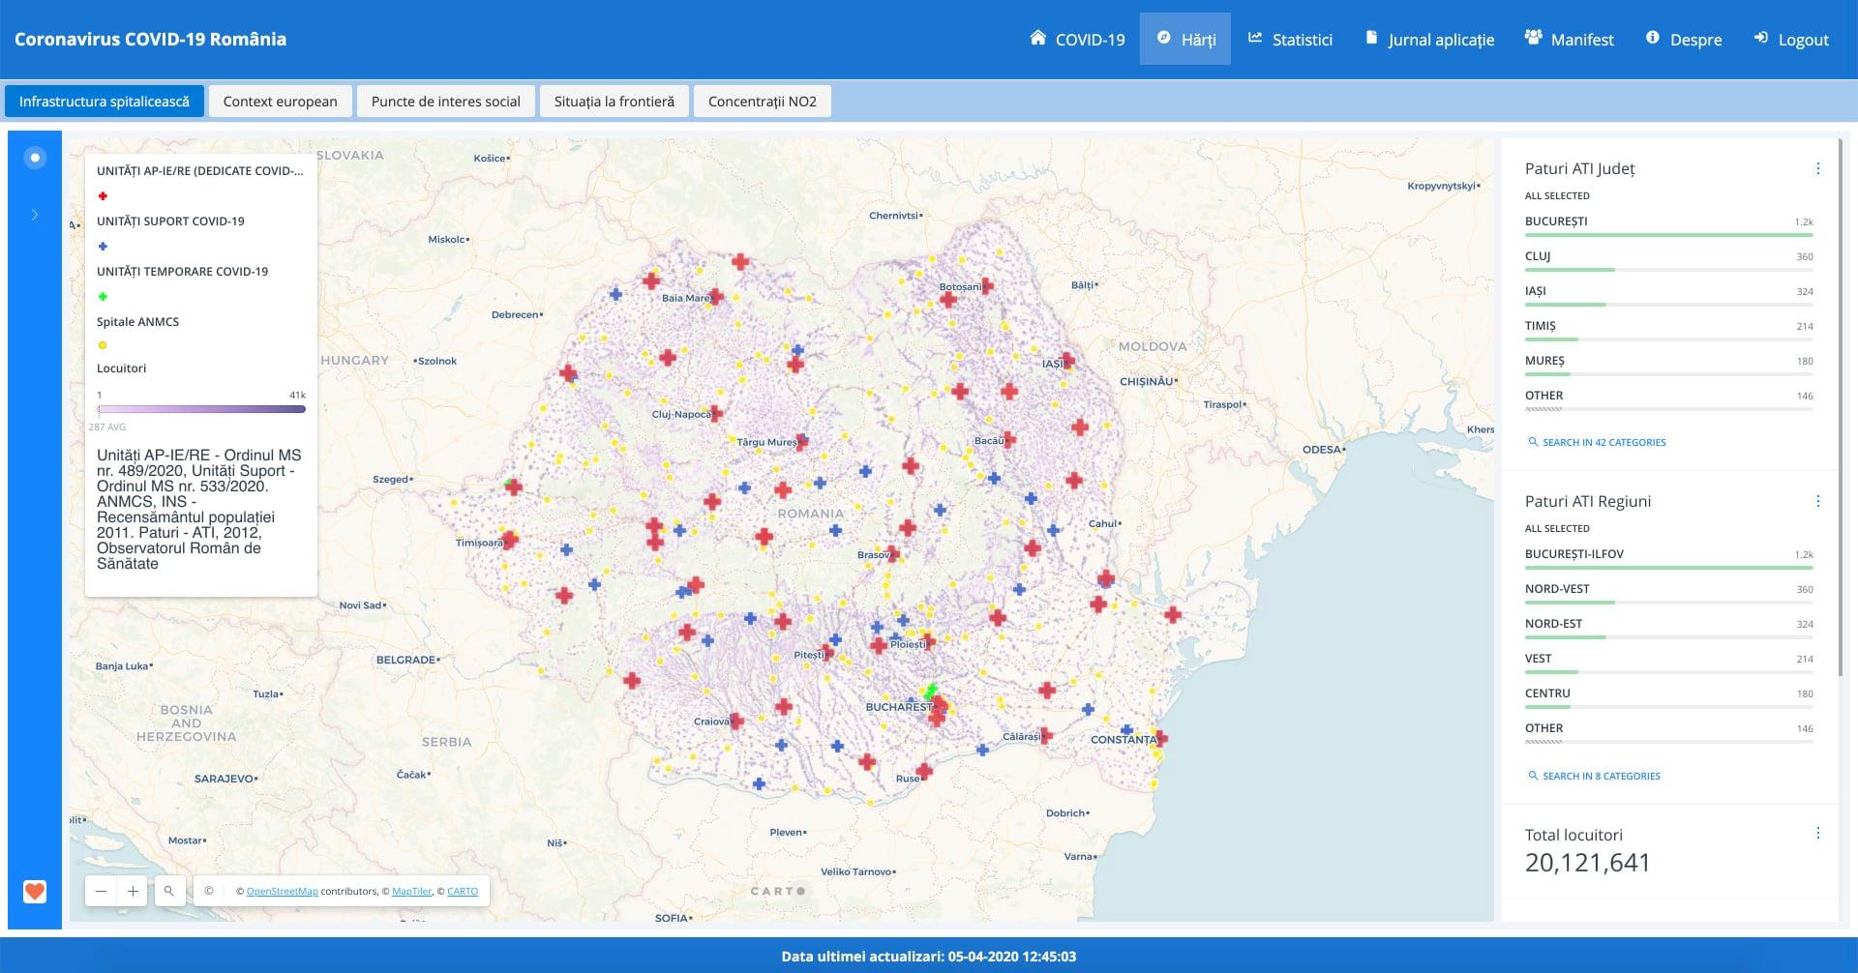Filter by BUCUREȘTI county category
The width and height of the screenshot is (1858, 973).
1669,224
